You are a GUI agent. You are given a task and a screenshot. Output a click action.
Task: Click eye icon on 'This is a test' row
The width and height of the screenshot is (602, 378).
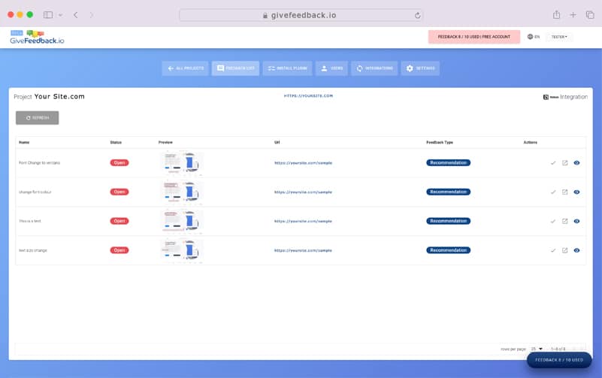tap(576, 222)
